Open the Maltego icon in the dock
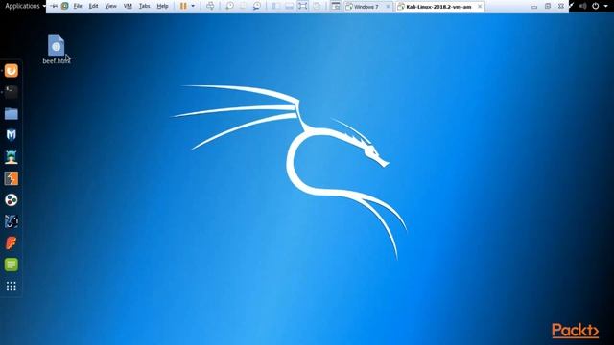The height and width of the screenshot is (345, 614). (x=12, y=200)
